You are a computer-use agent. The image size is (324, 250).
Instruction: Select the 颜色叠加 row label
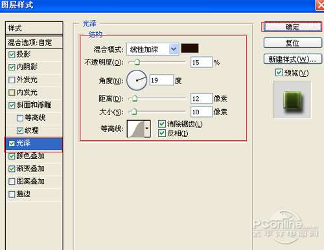point(30,156)
